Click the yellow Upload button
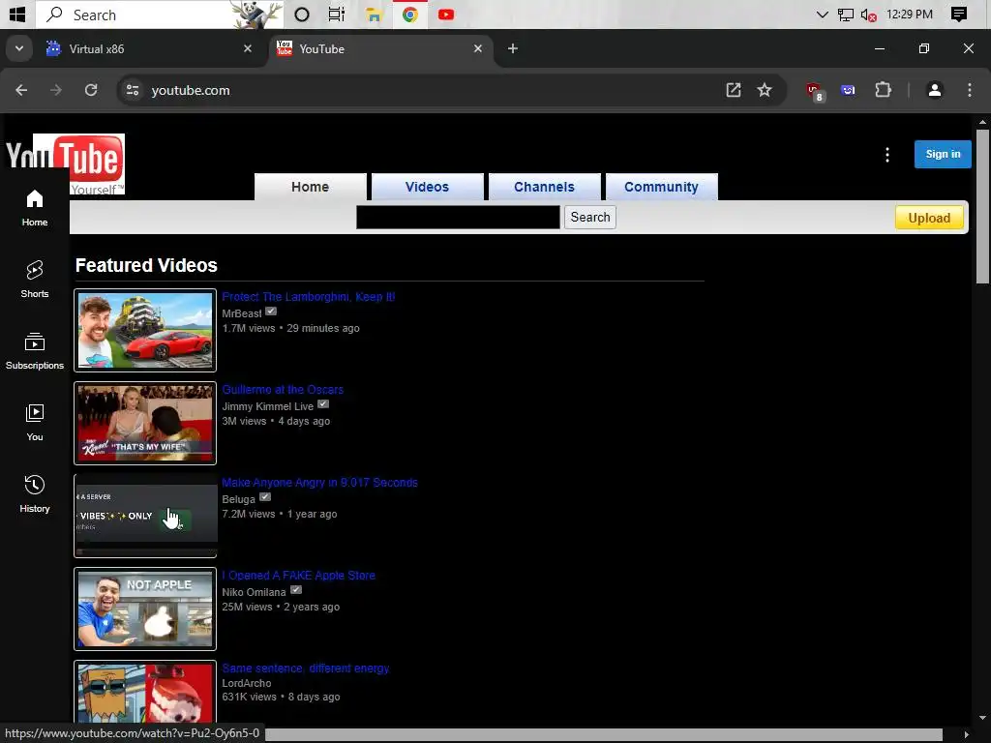The image size is (991, 743). click(929, 218)
